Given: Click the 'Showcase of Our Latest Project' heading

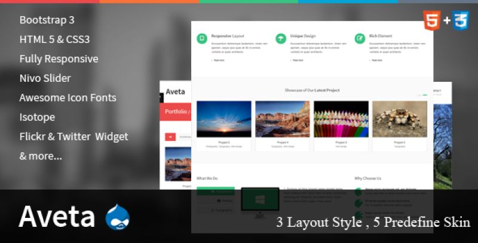Looking at the screenshot, I should click(x=312, y=90).
